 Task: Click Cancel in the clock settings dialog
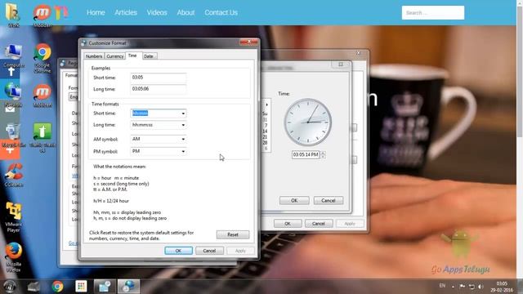pyautogui.click(x=329, y=200)
